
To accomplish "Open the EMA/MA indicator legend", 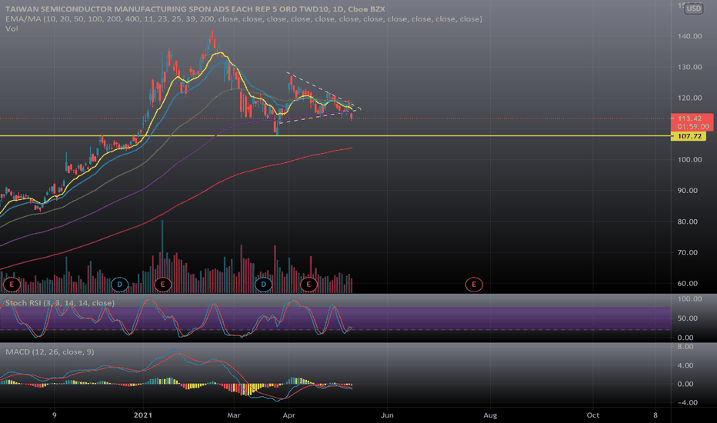I will pyautogui.click(x=244, y=18).
